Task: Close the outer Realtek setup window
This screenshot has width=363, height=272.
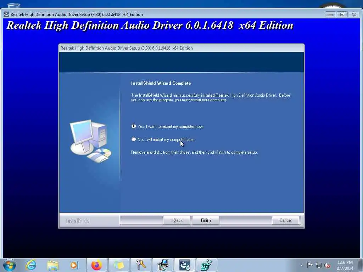Action: (354, 14)
